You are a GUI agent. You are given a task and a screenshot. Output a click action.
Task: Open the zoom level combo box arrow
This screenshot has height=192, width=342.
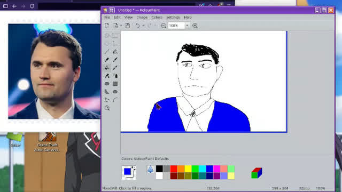[x=187, y=26]
